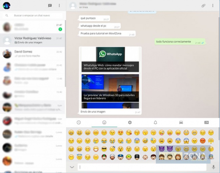
Task: Open the nature flower emoji tab
Action: point(130,123)
